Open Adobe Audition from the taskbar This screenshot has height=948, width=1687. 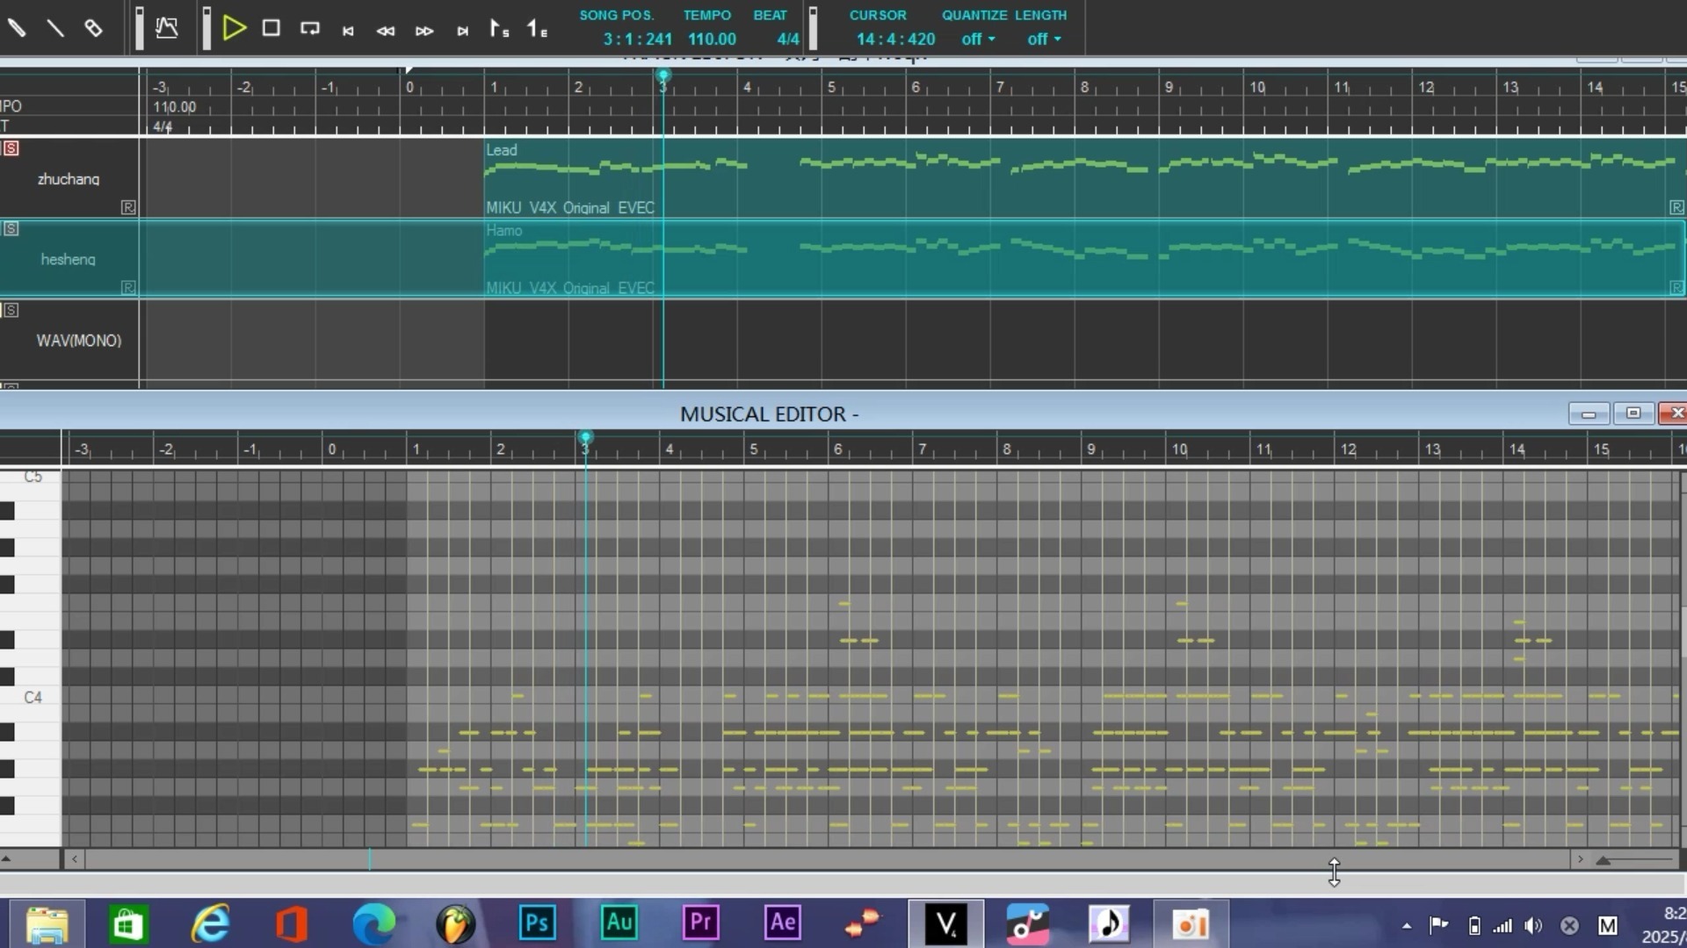pos(619,923)
